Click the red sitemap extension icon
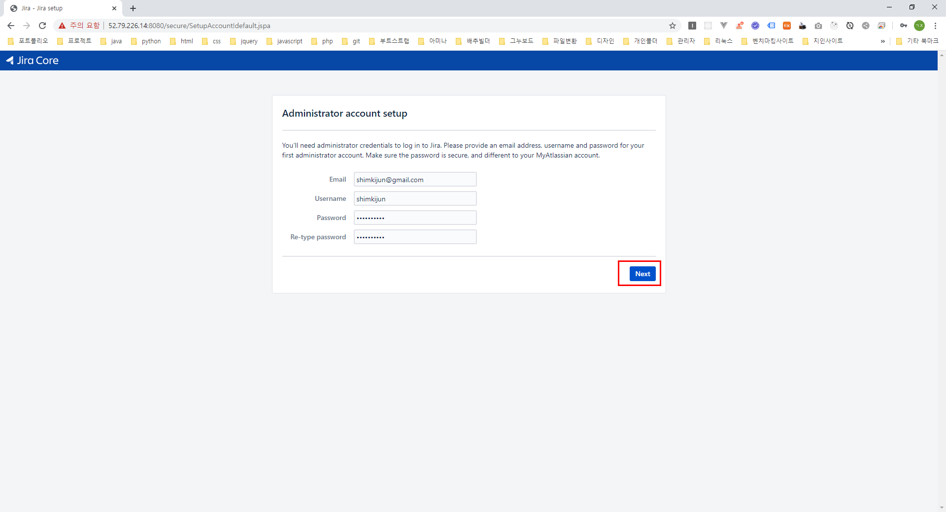946x512 pixels. [x=740, y=26]
